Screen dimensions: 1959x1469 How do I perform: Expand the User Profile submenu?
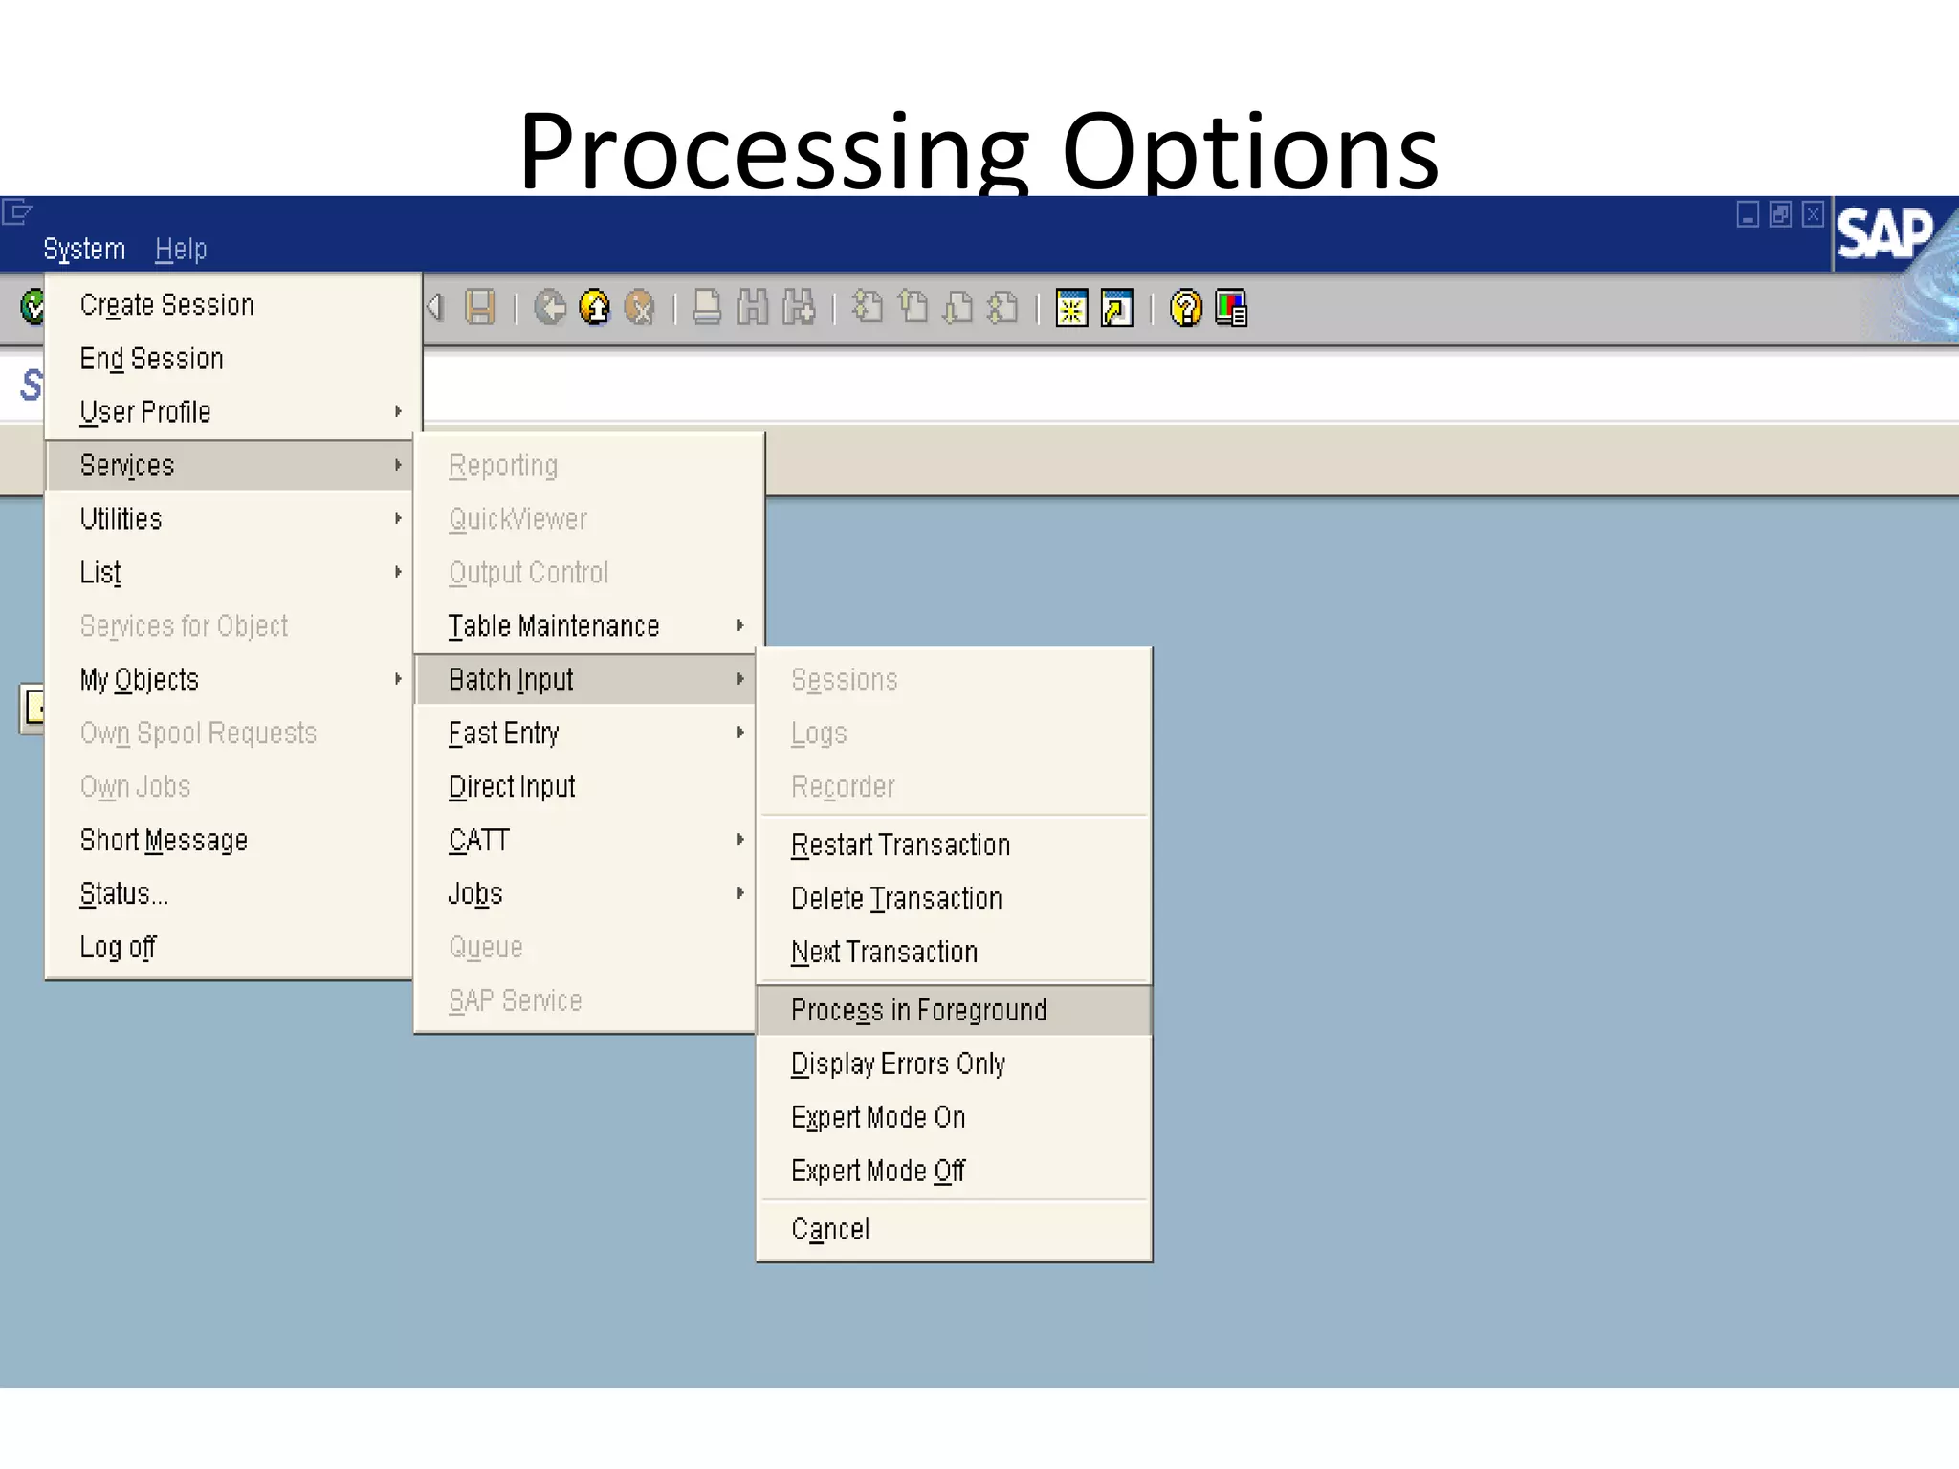pos(230,412)
